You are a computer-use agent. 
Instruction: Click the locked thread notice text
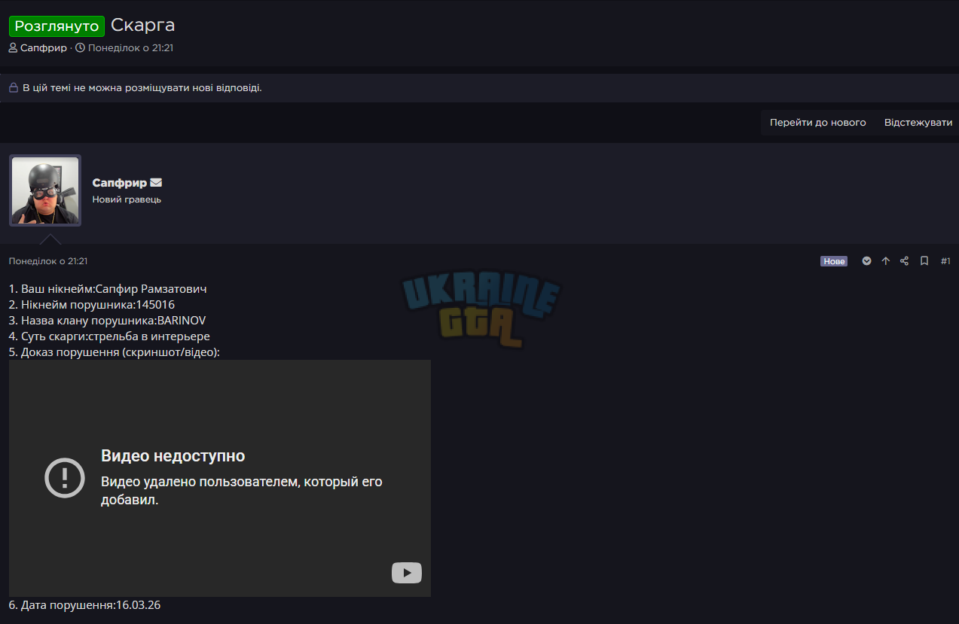point(142,88)
